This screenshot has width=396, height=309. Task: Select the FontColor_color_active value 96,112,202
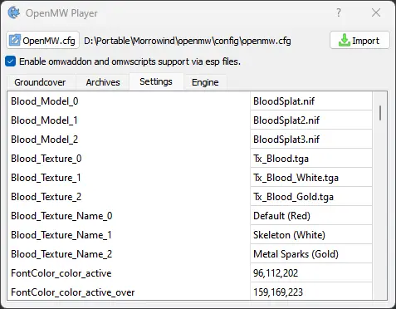311,273
